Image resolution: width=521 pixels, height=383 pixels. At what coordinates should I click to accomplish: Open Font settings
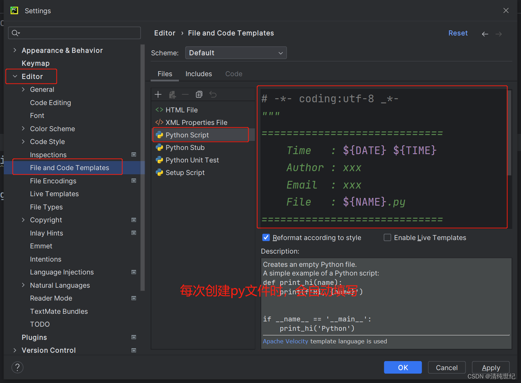37,115
